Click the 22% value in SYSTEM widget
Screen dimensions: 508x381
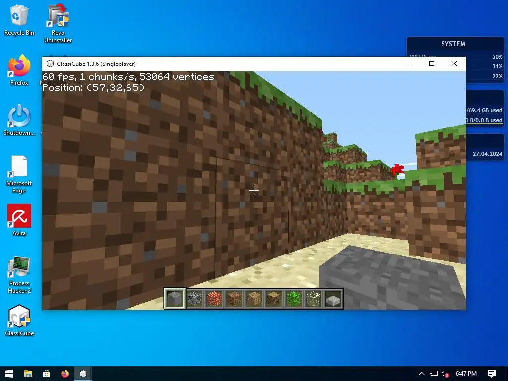click(497, 76)
